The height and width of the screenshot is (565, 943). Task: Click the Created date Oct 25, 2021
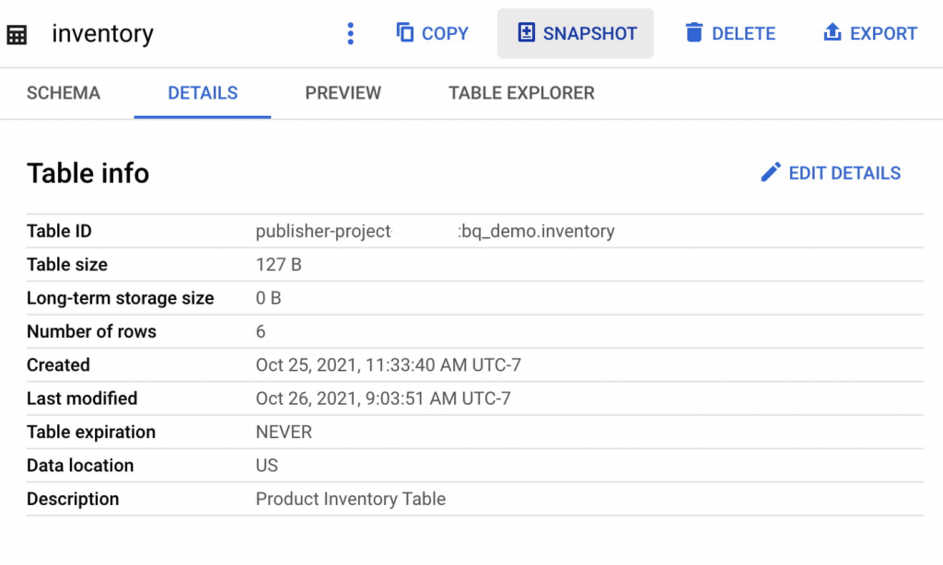click(389, 364)
